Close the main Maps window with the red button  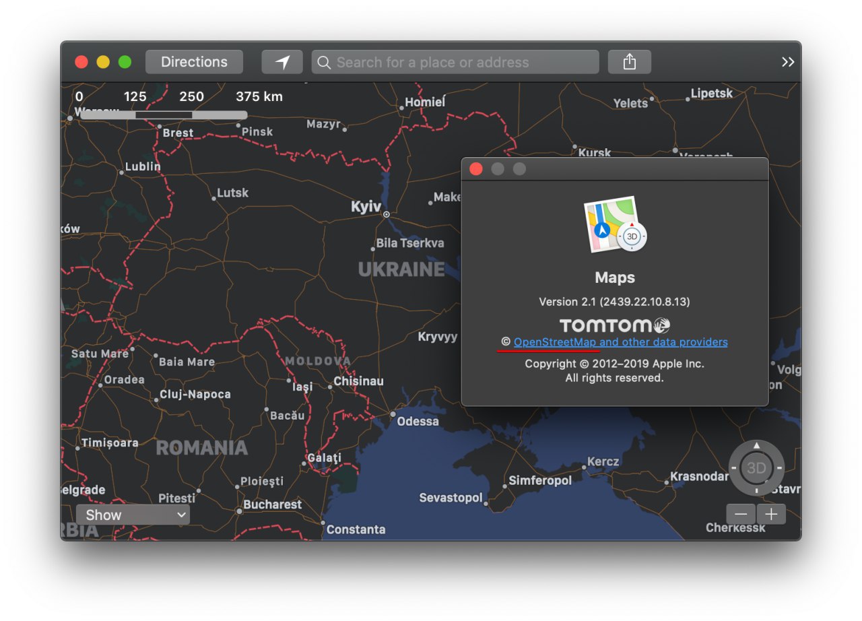point(81,62)
